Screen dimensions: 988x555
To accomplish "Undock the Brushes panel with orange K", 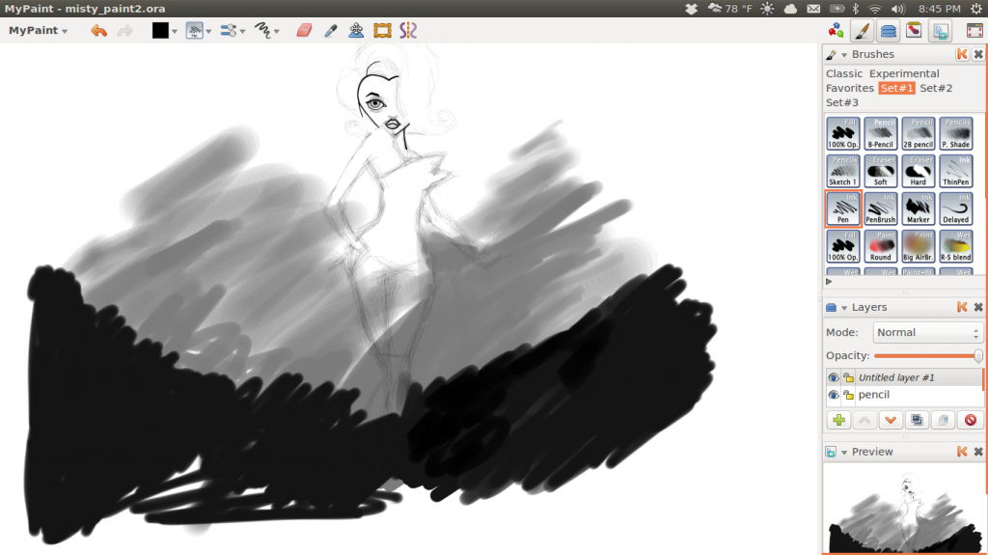I will 962,54.
